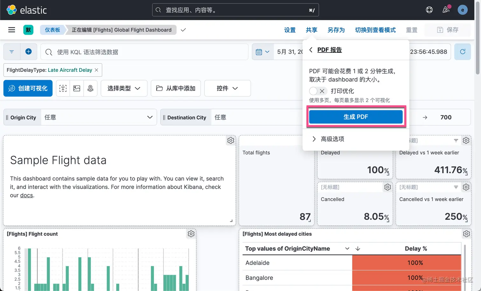Refresh the dashboard query
Screen dimensions: 481x291
point(463,52)
